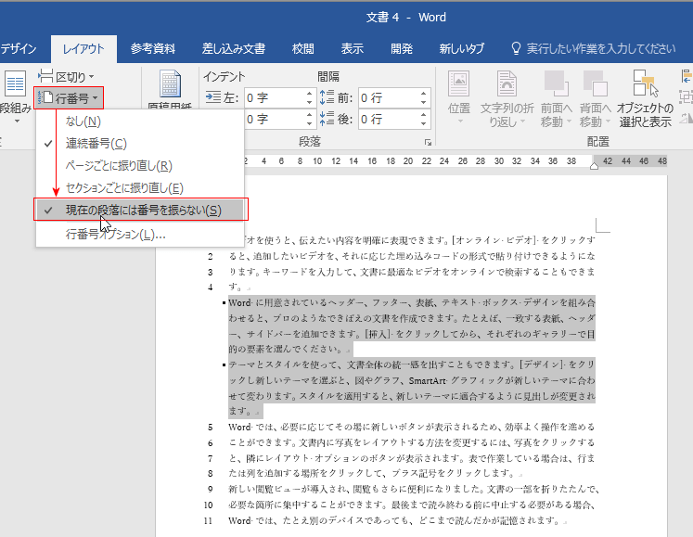Decrease left indent with down arrow

pyautogui.click(x=309, y=103)
